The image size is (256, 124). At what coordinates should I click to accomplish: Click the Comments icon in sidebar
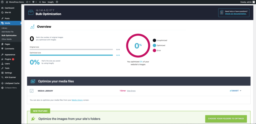(x=2, y=49)
